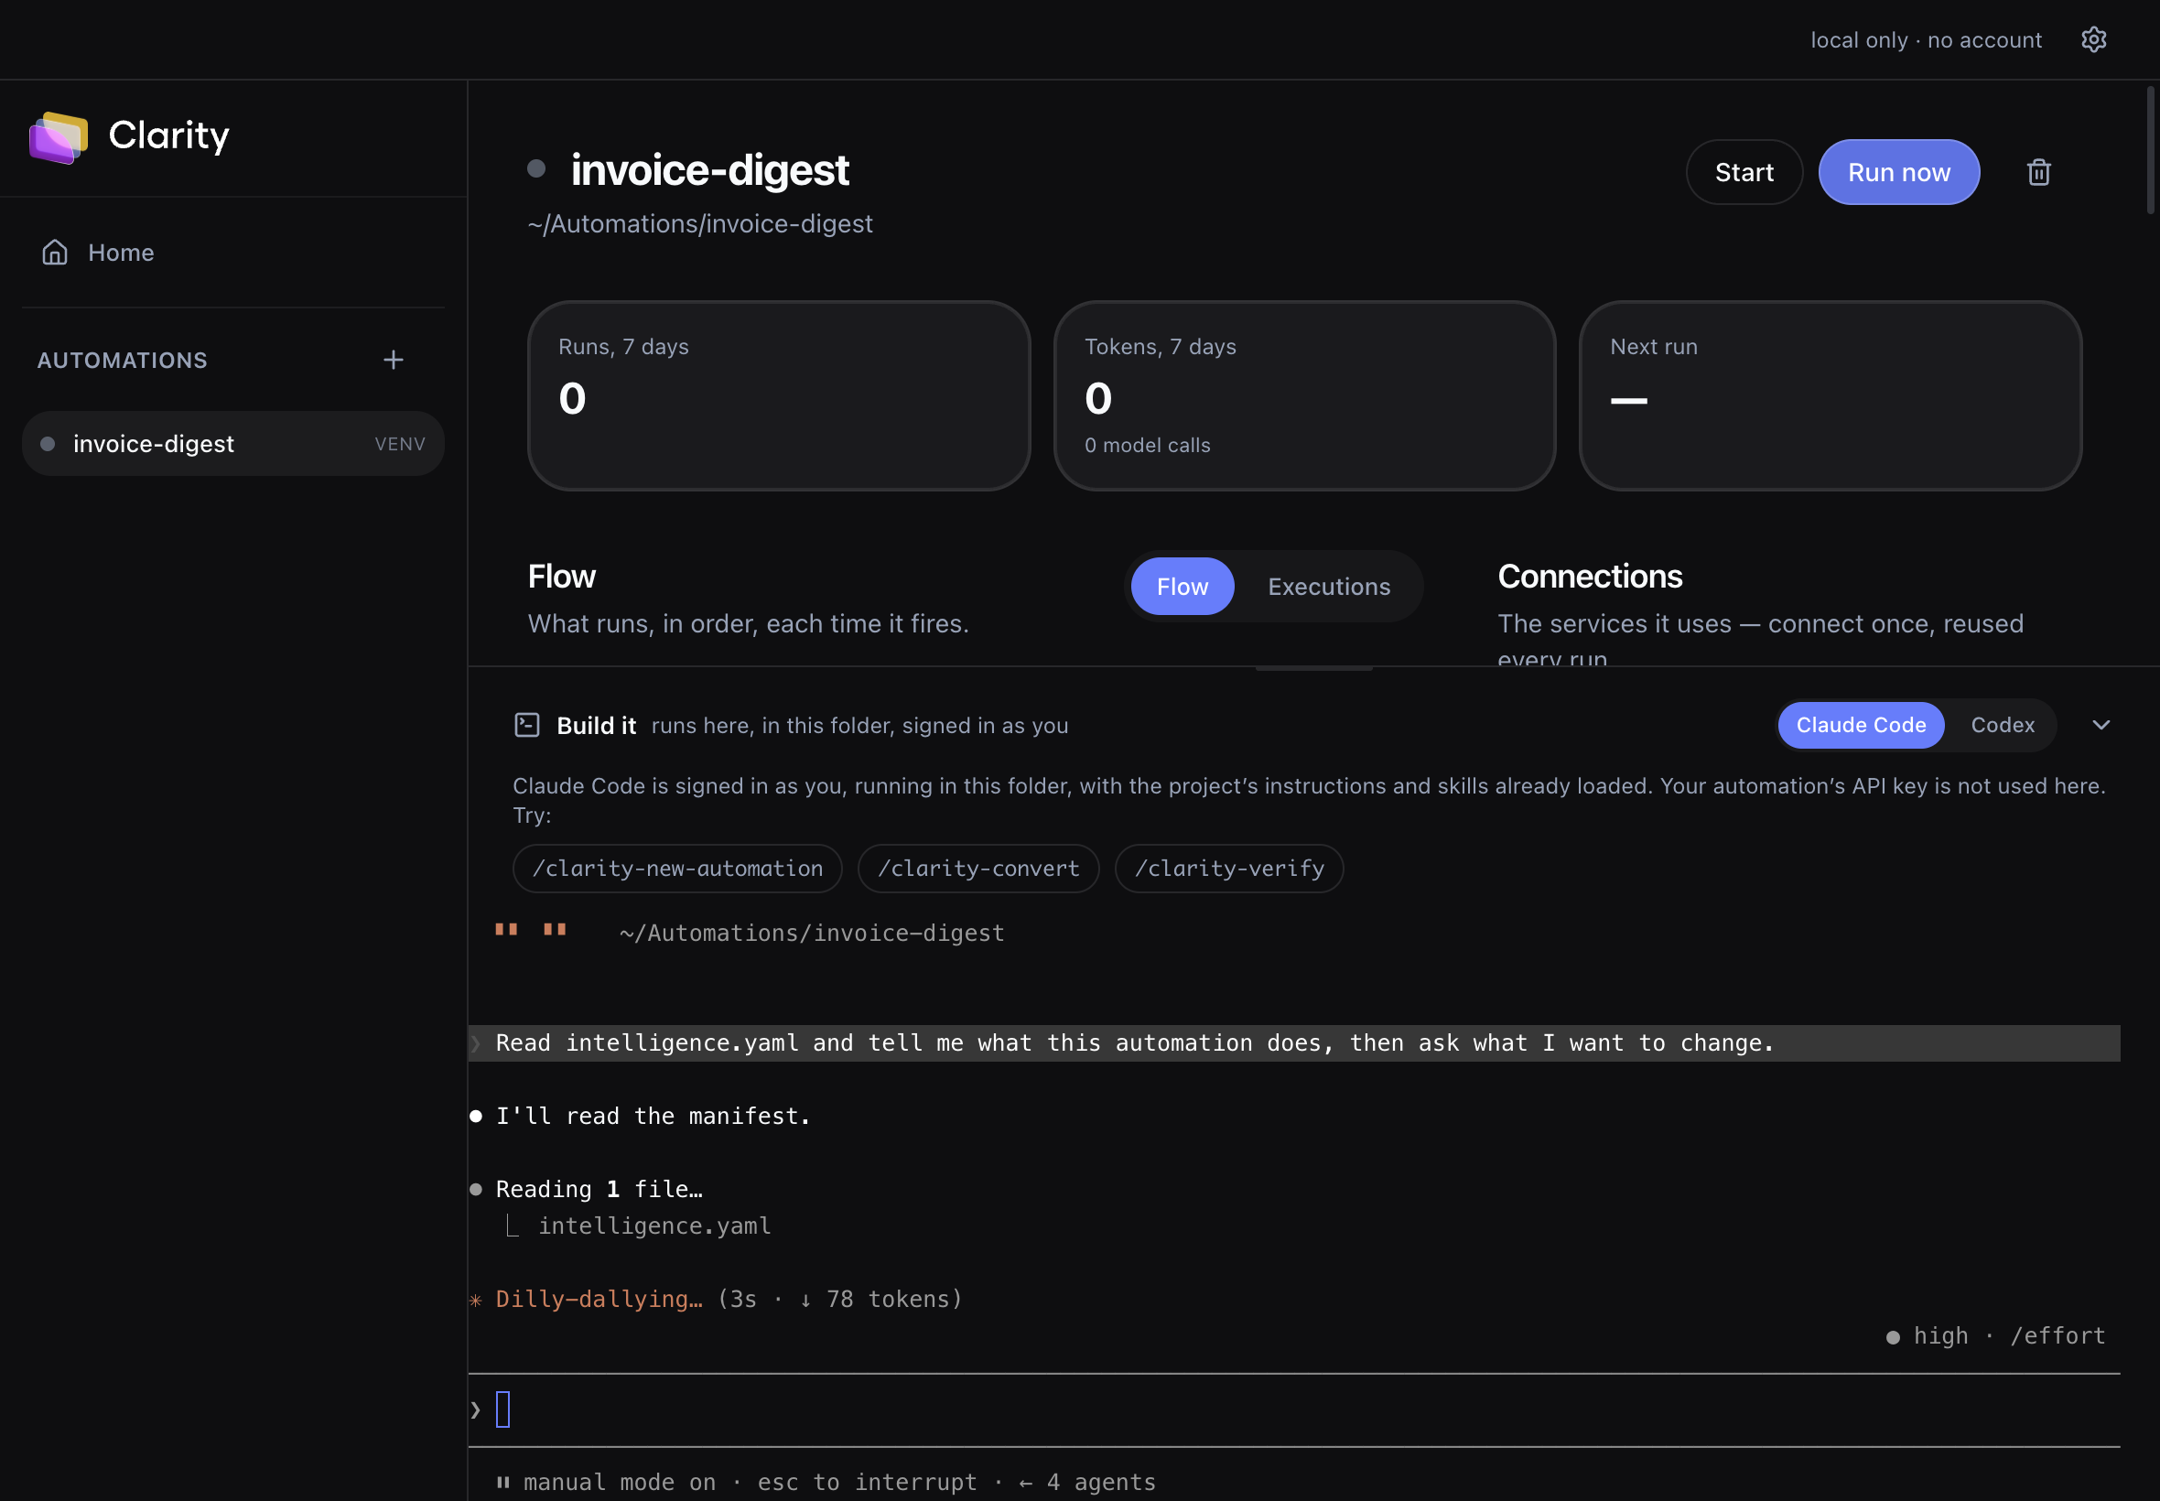Select Claude Code as the builder

1860,725
